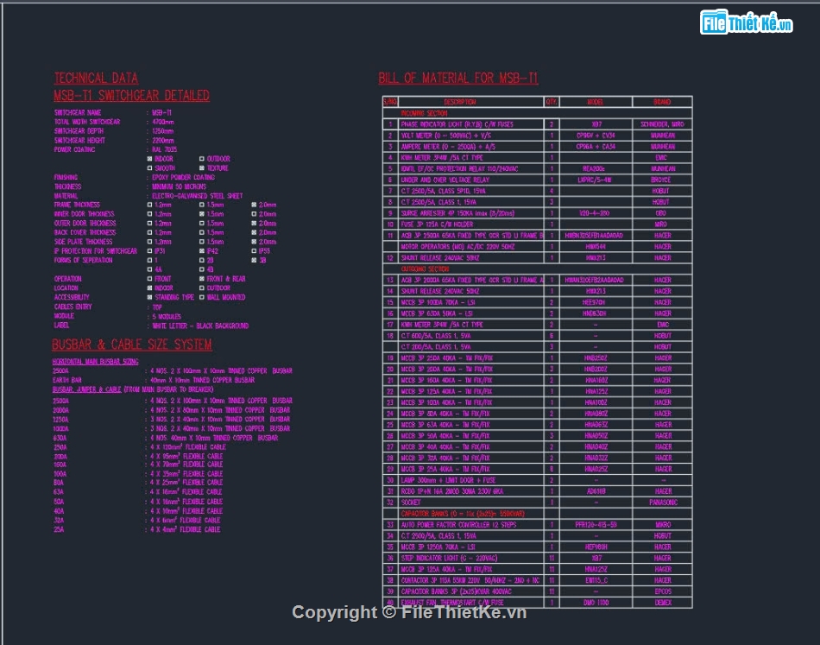Viewport: 820px width, 645px height.
Task: Select the LAMP 300mm + LIMIT DOOR + FUSE row
Action: point(537,480)
